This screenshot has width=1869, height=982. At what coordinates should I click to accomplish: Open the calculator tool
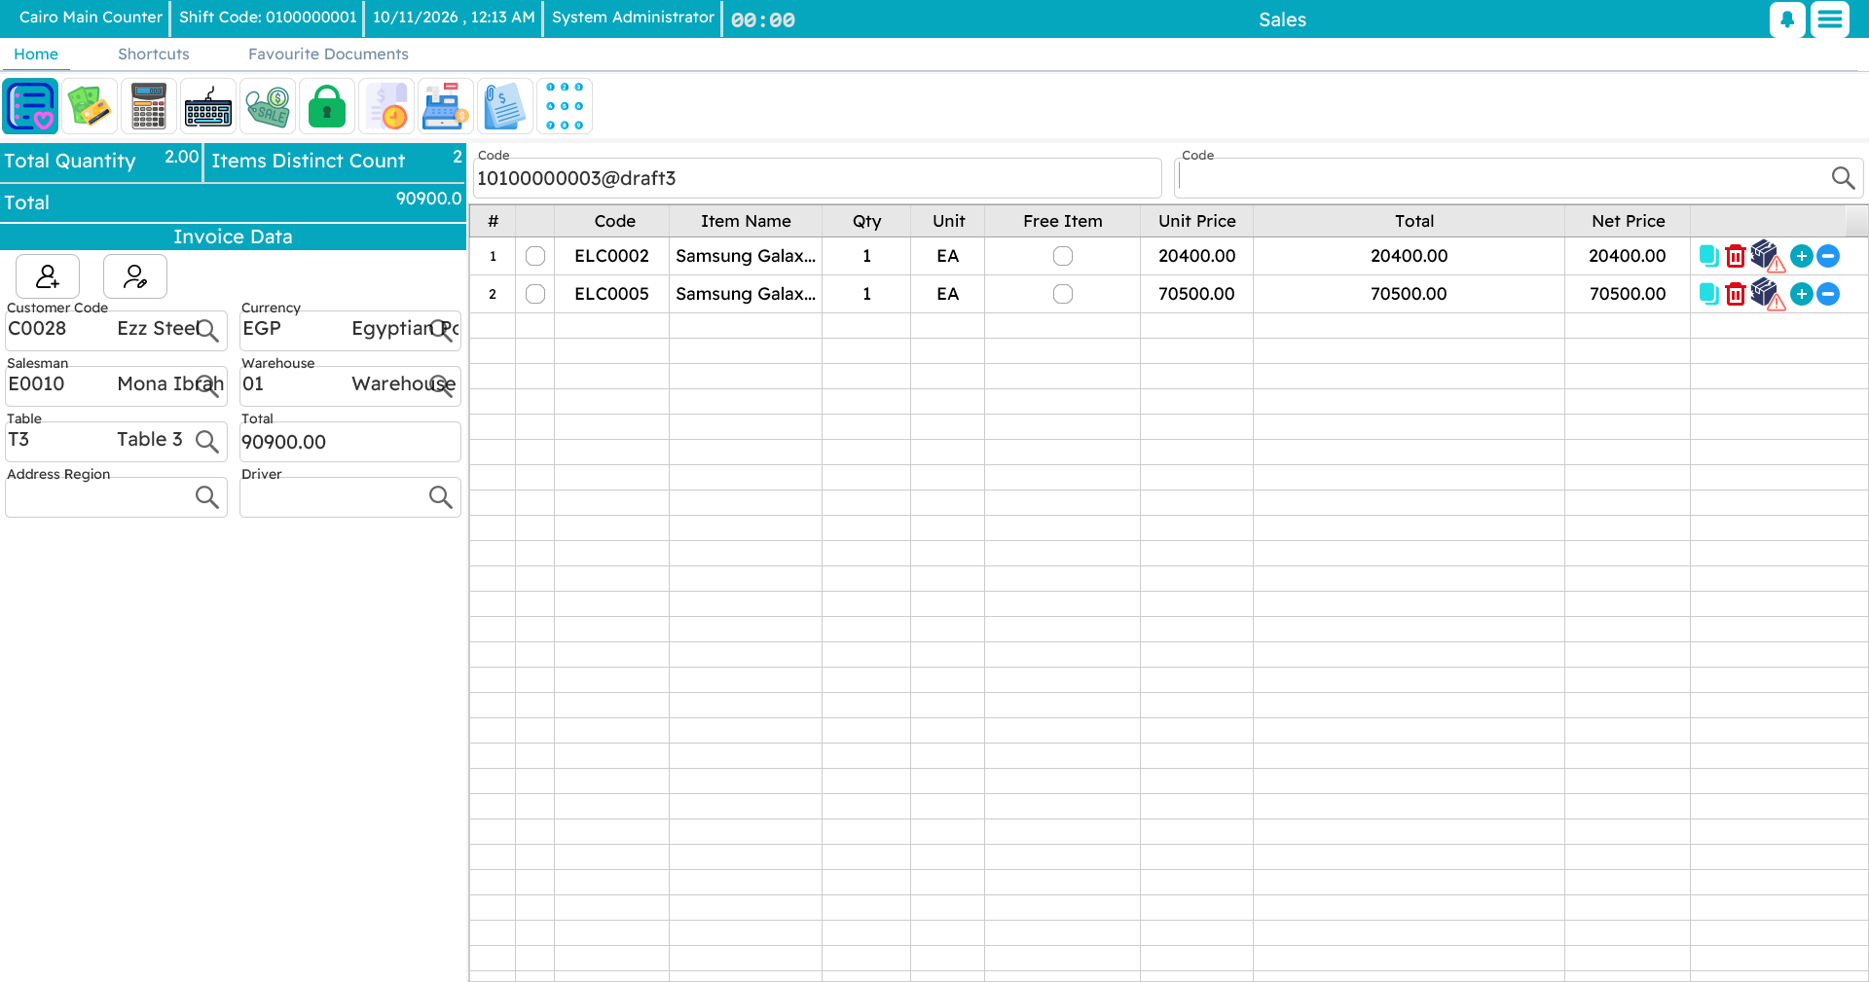[149, 106]
